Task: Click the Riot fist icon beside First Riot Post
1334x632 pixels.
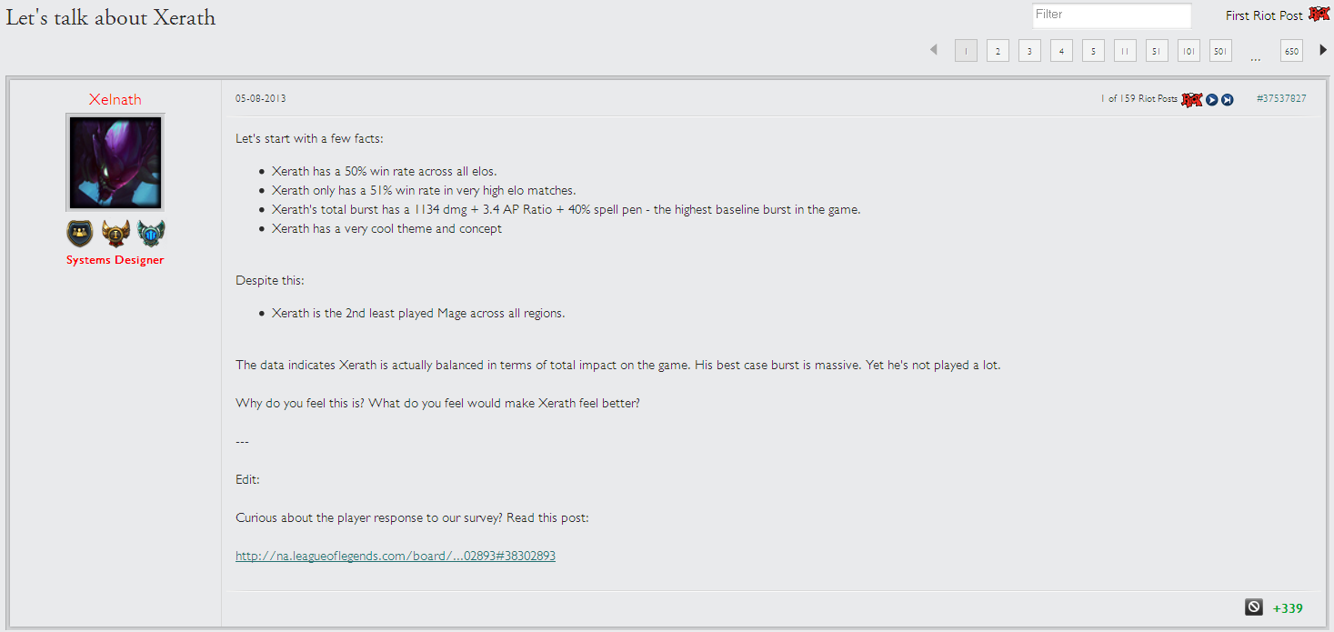Action: (1318, 15)
